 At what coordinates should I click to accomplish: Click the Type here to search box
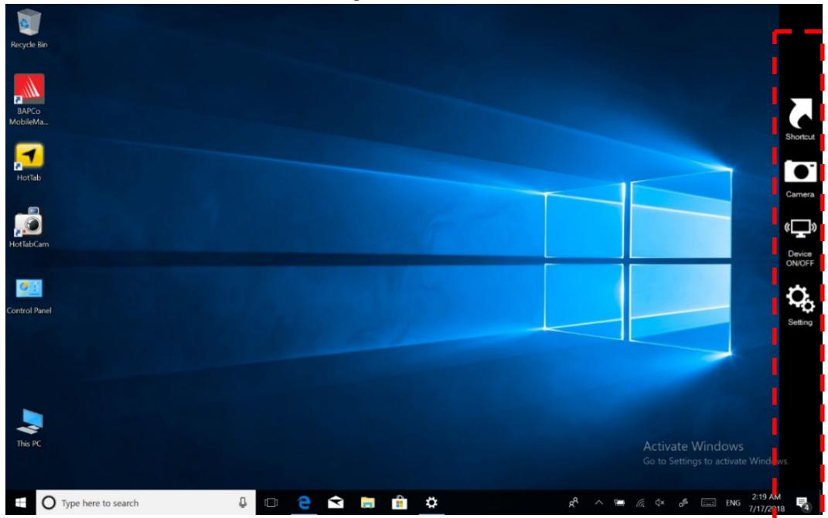tap(146, 503)
